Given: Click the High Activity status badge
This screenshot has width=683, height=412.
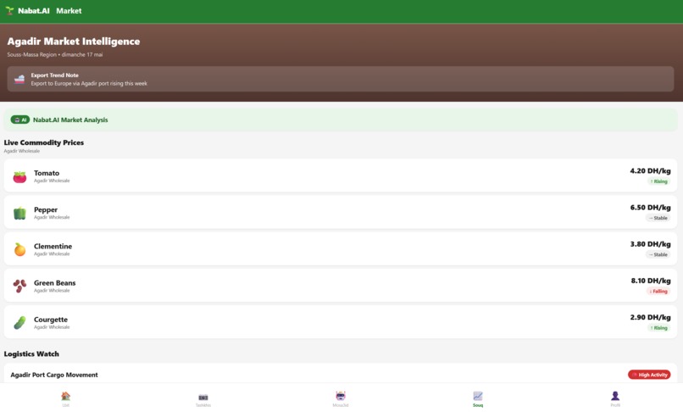Looking at the screenshot, I should coord(649,375).
